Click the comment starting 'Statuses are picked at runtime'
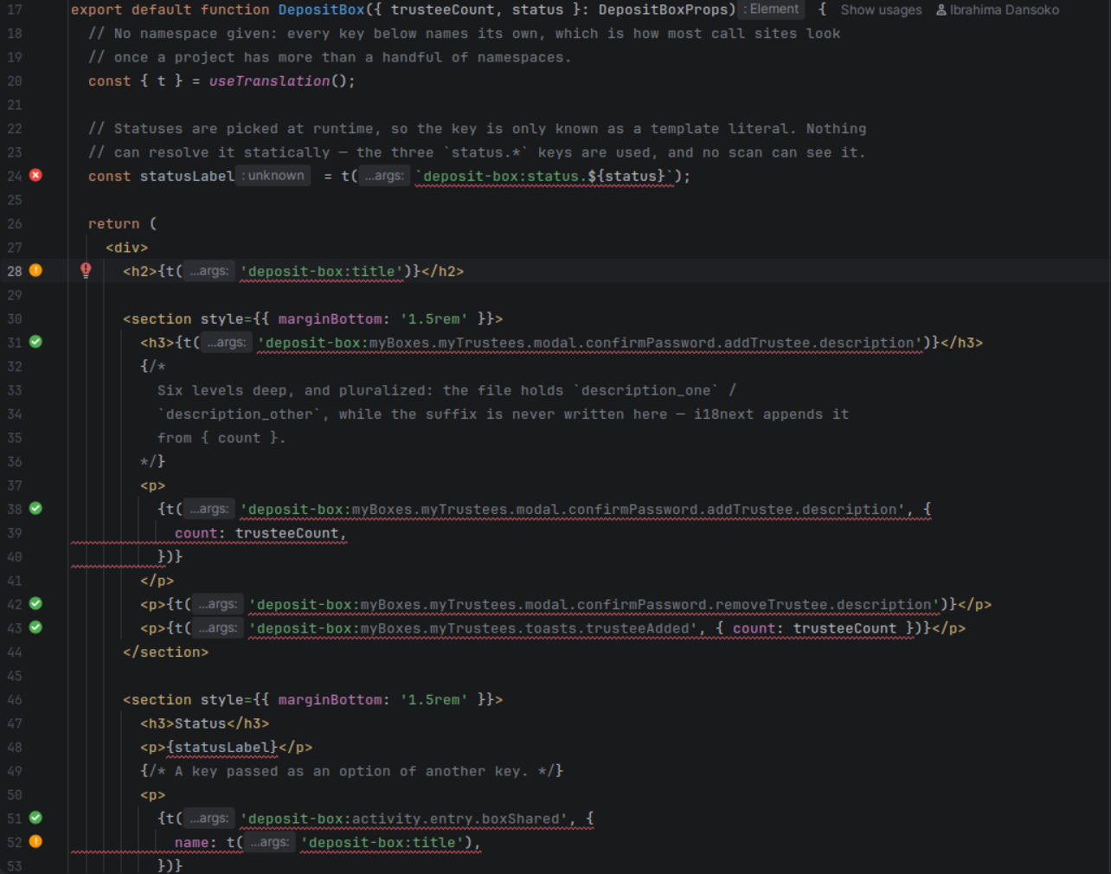Screen dimensions: 1111x874 (477, 128)
